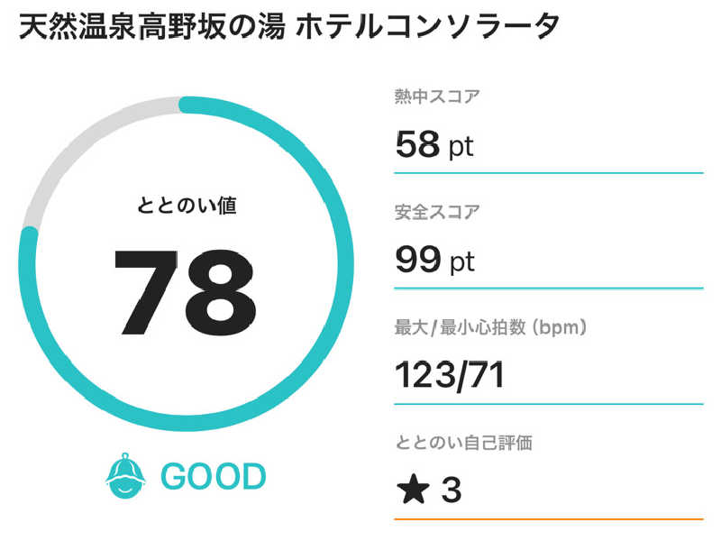Image resolution: width=721 pixels, height=541 pixels.
Task: Click the black star rating icon
Action: [414, 490]
